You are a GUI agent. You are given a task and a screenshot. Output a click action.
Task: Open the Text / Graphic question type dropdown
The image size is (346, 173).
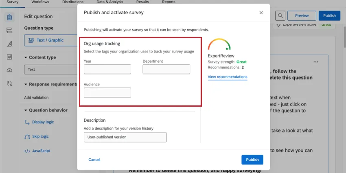(51, 40)
